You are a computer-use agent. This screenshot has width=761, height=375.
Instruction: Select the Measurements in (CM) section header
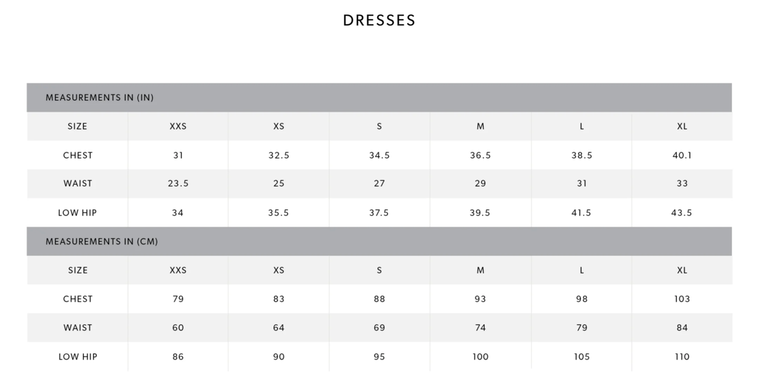(101, 242)
